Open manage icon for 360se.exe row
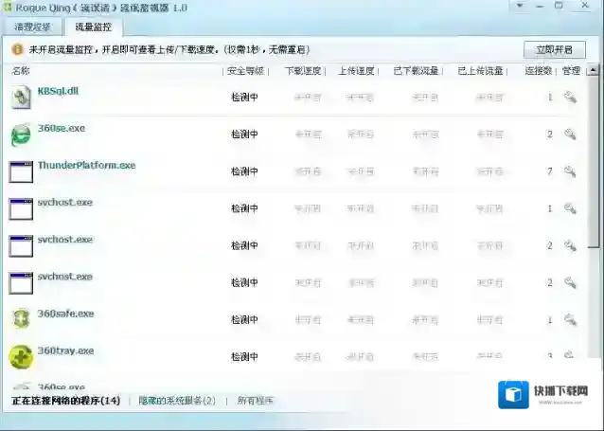 click(570, 135)
